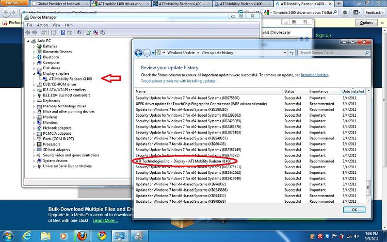
Task: Open the blue Help icon in Device Manager toolbar
Action: coord(62,33)
